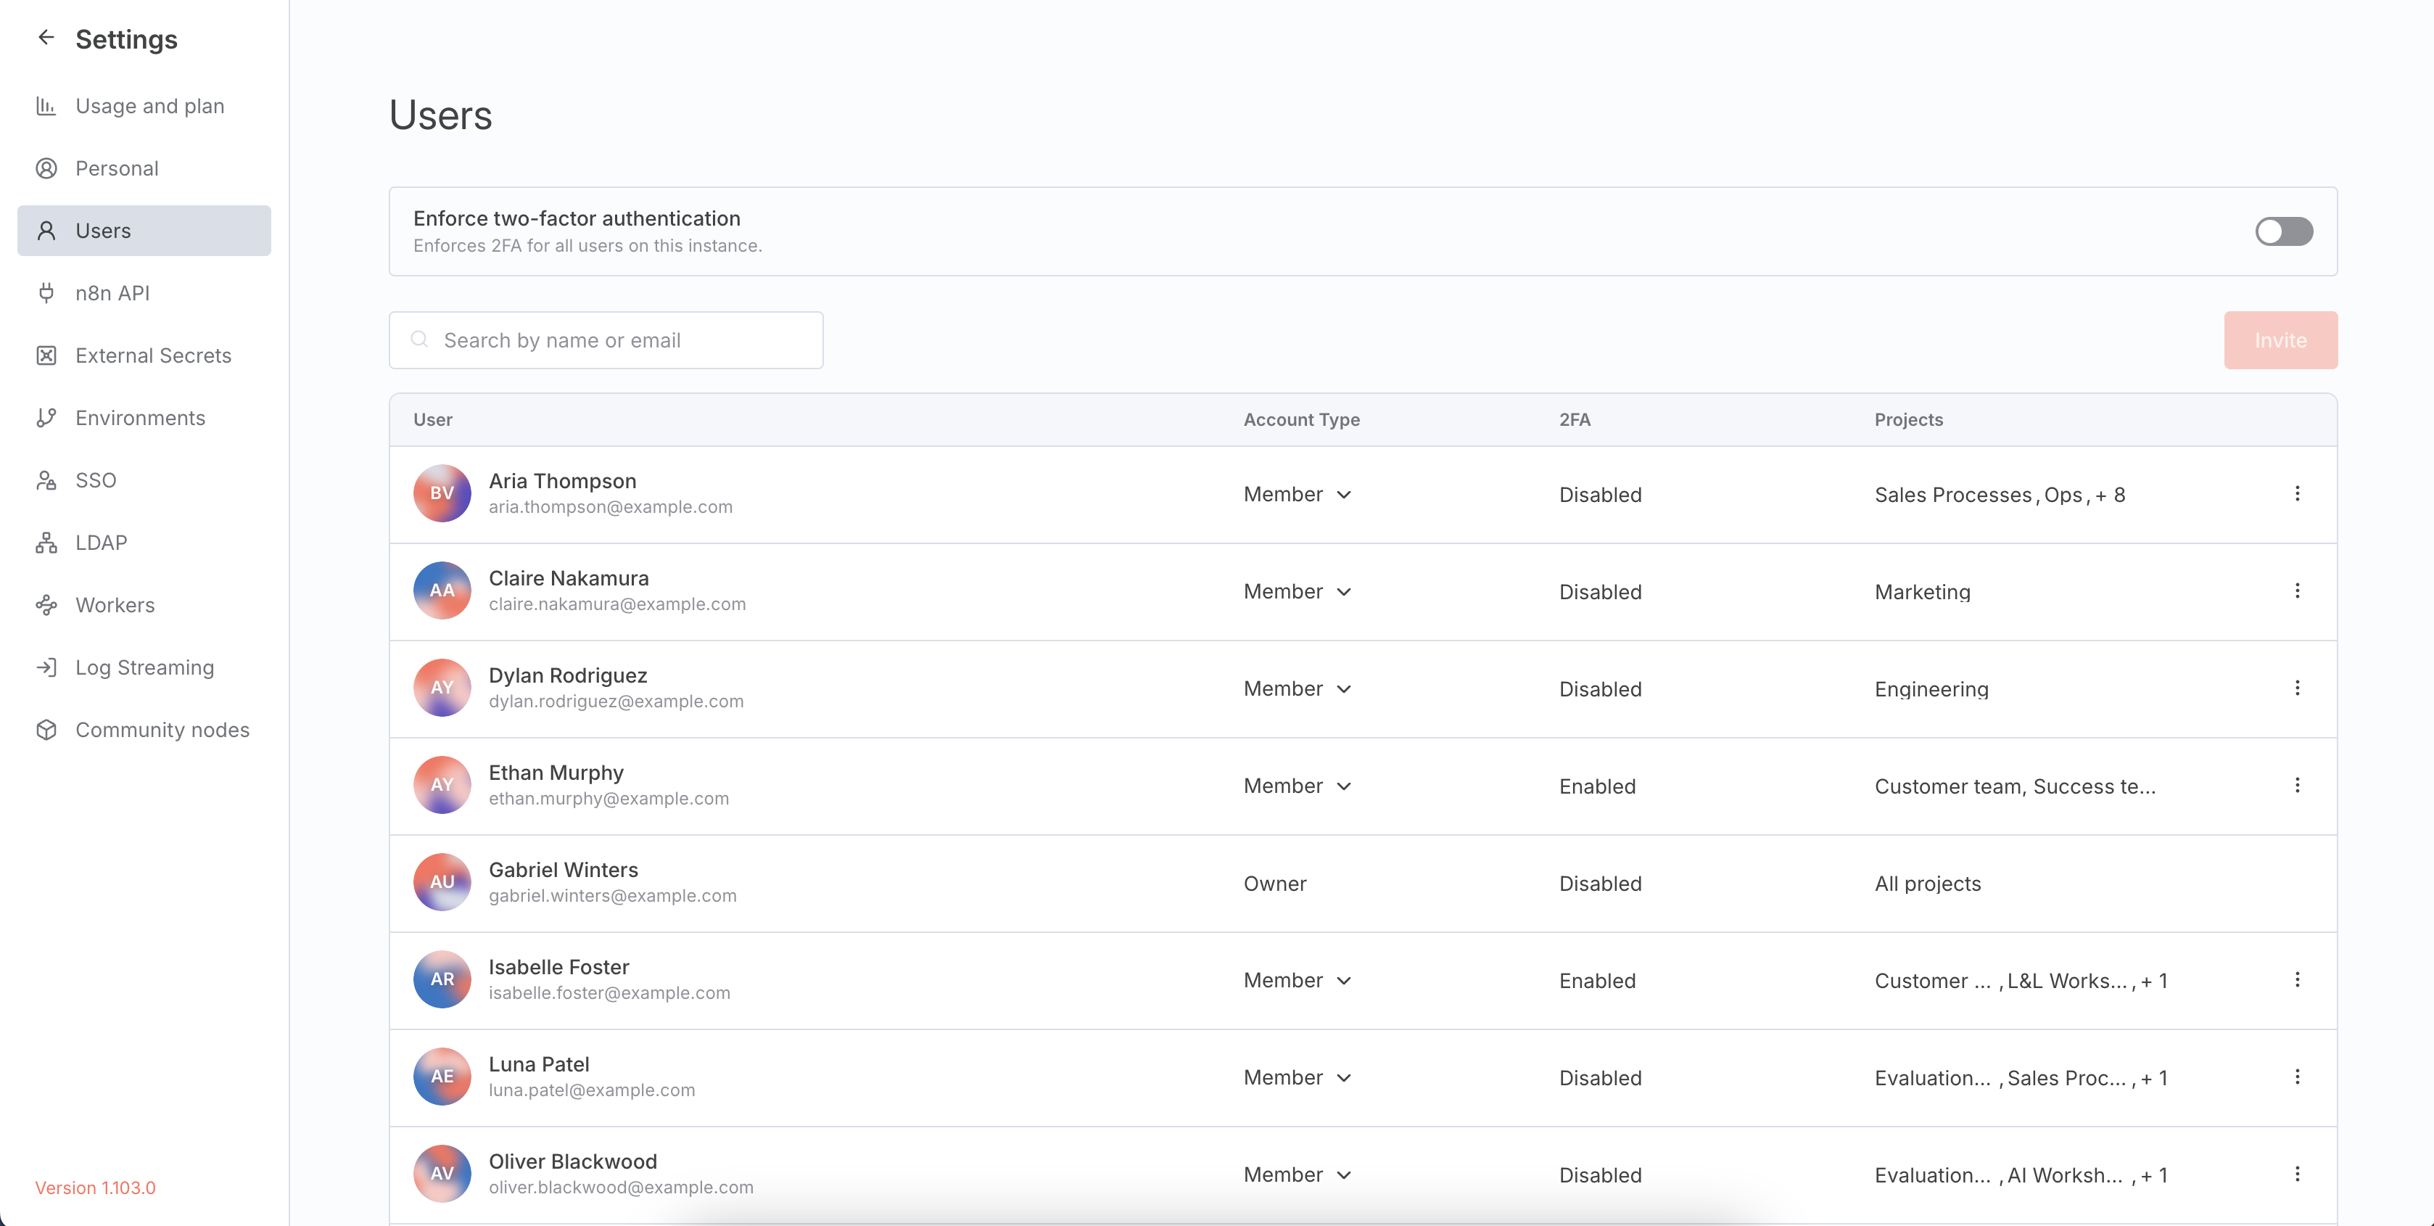The image size is (2434, 1226).
Task: Enable the Enforce two-factor authentication toggle
Action: (2285, 231)
